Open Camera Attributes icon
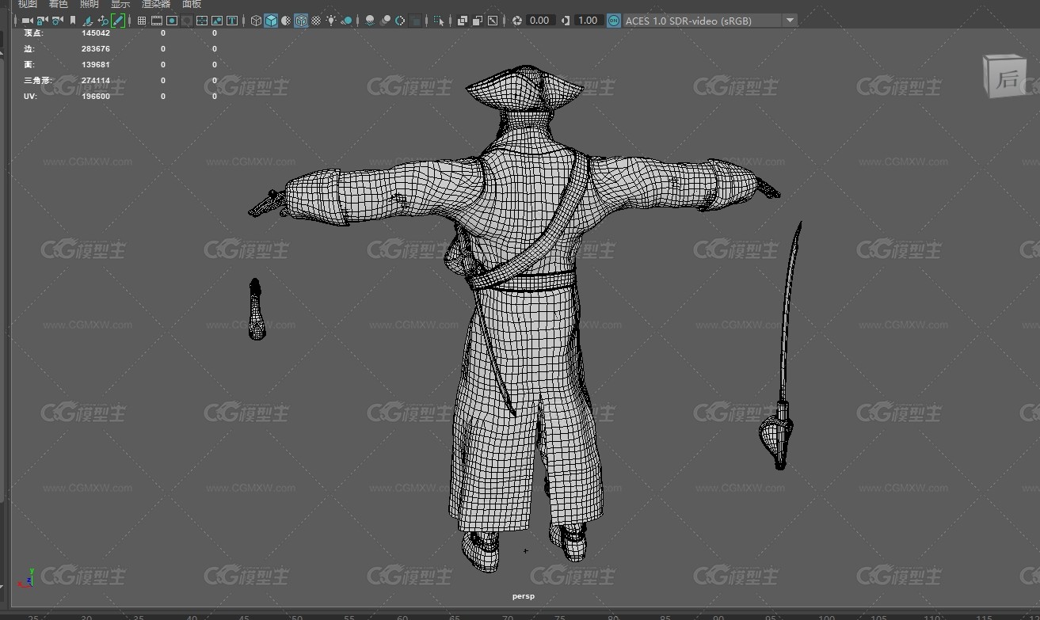The width and height of the screenshot is (1040, 620). click(x=57, y=21)
